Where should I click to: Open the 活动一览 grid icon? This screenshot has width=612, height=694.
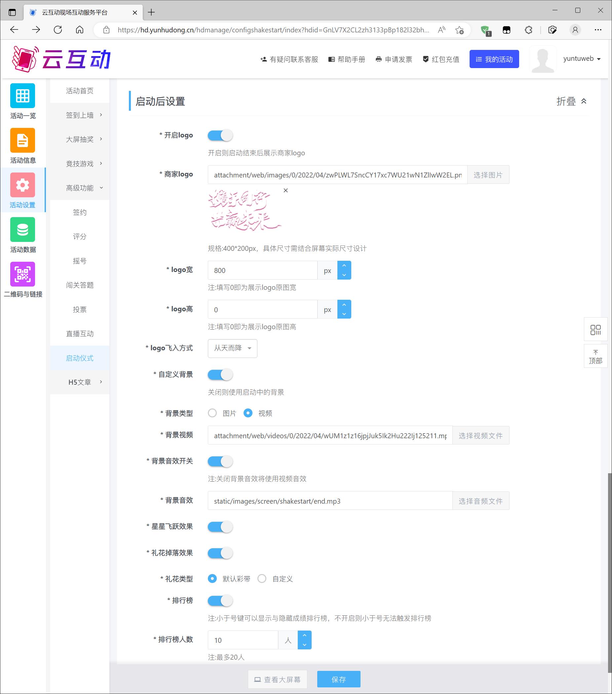(22, 96)
